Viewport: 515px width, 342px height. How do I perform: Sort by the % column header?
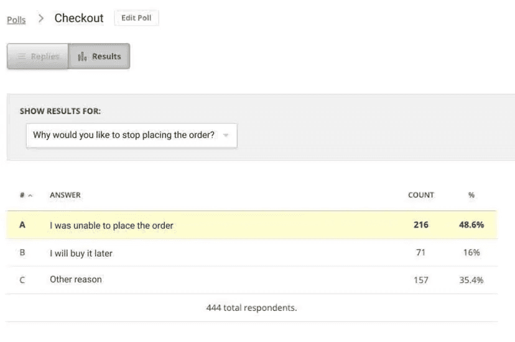tap(471, 195)
